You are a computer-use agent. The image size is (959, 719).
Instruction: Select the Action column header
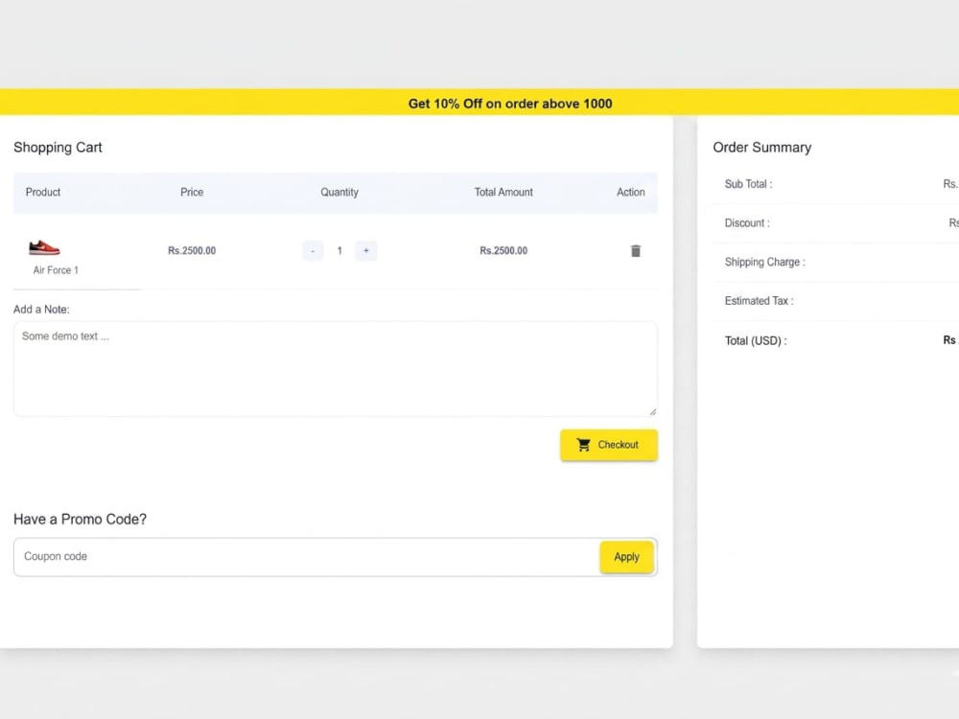tap(631, 192)
